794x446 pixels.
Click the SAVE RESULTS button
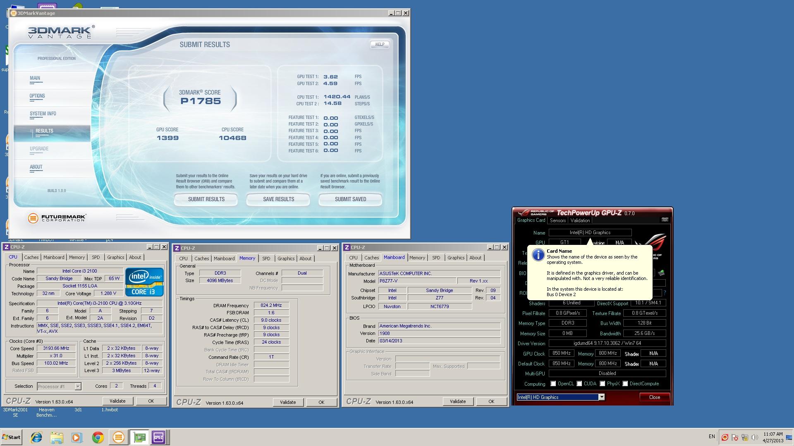pos(278,199)
